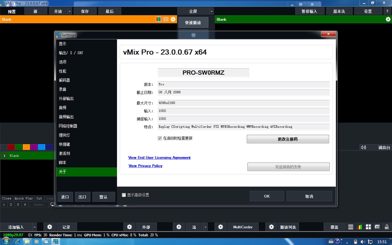Open 快捷键 settings section
The image size is (392, 245).
(x=86, y=144)
